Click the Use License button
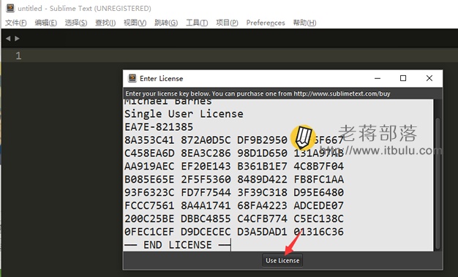This screenshot has height=277, width=458. click(x=282, y=260)
